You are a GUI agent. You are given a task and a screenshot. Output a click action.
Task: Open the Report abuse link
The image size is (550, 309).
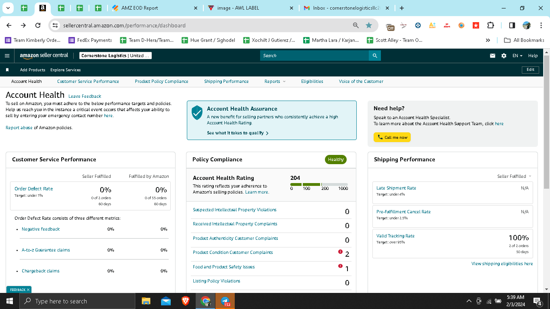(19, 128)
